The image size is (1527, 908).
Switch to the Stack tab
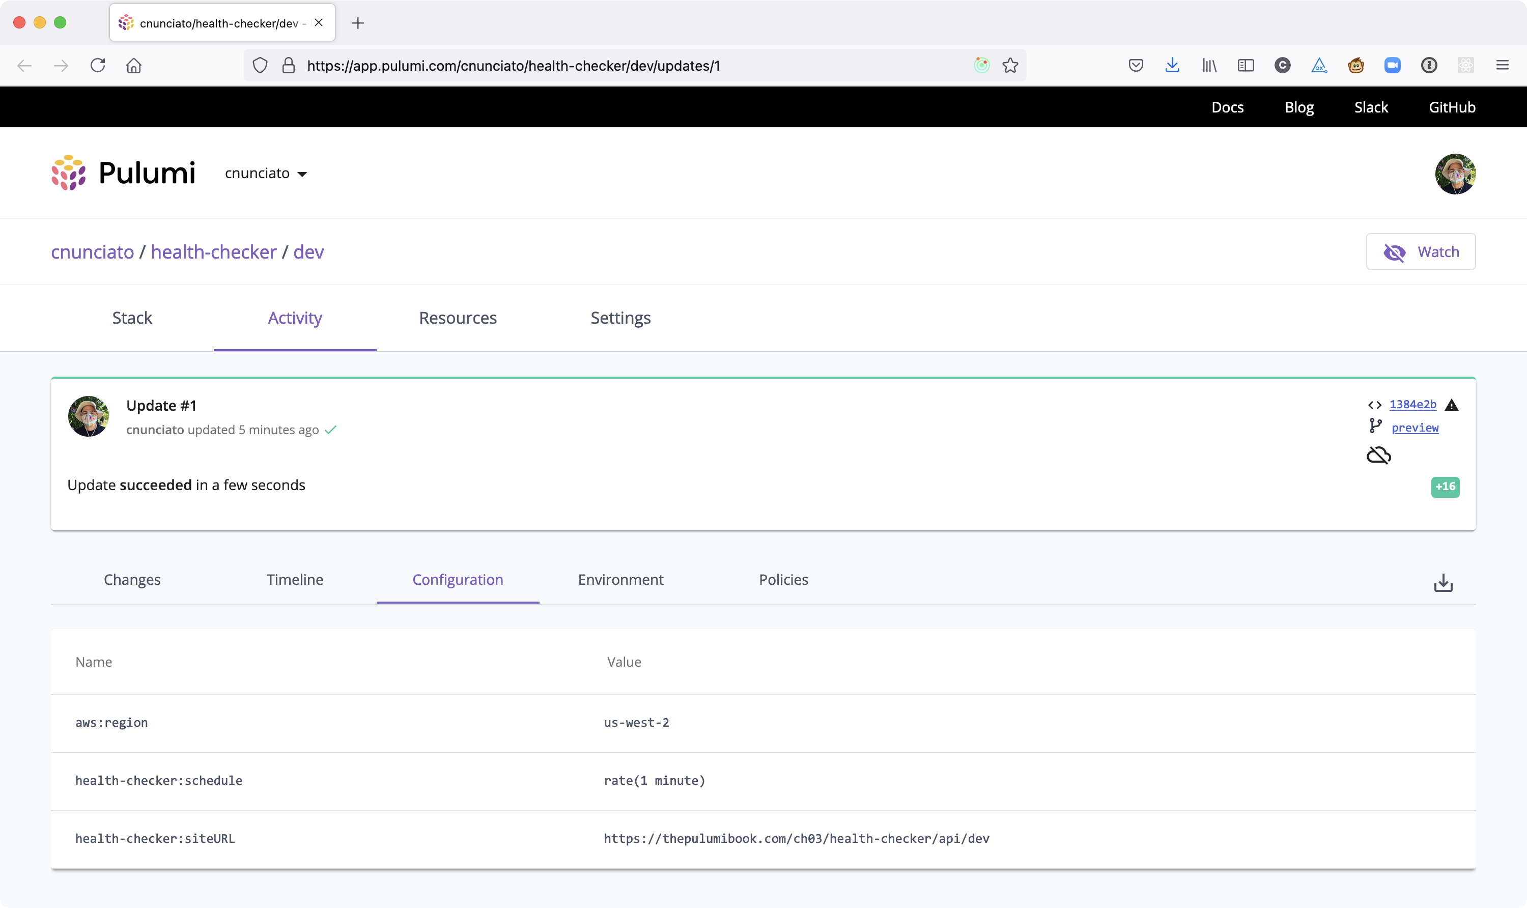click(132, 318)
